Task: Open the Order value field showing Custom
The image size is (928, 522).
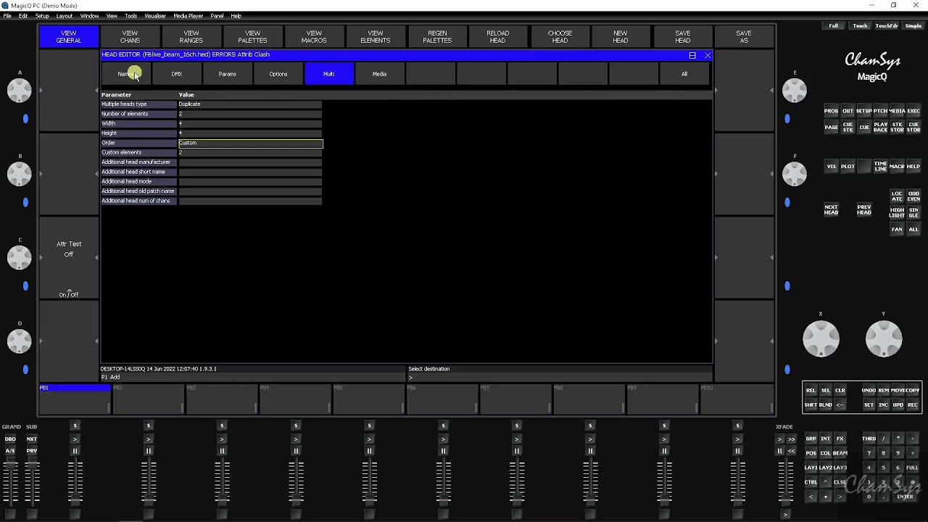Action: click(250, 143)
